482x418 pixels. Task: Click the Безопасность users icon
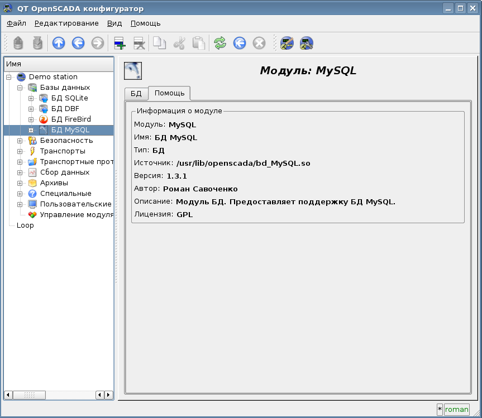pyautogui.click(x=32, y=141)
